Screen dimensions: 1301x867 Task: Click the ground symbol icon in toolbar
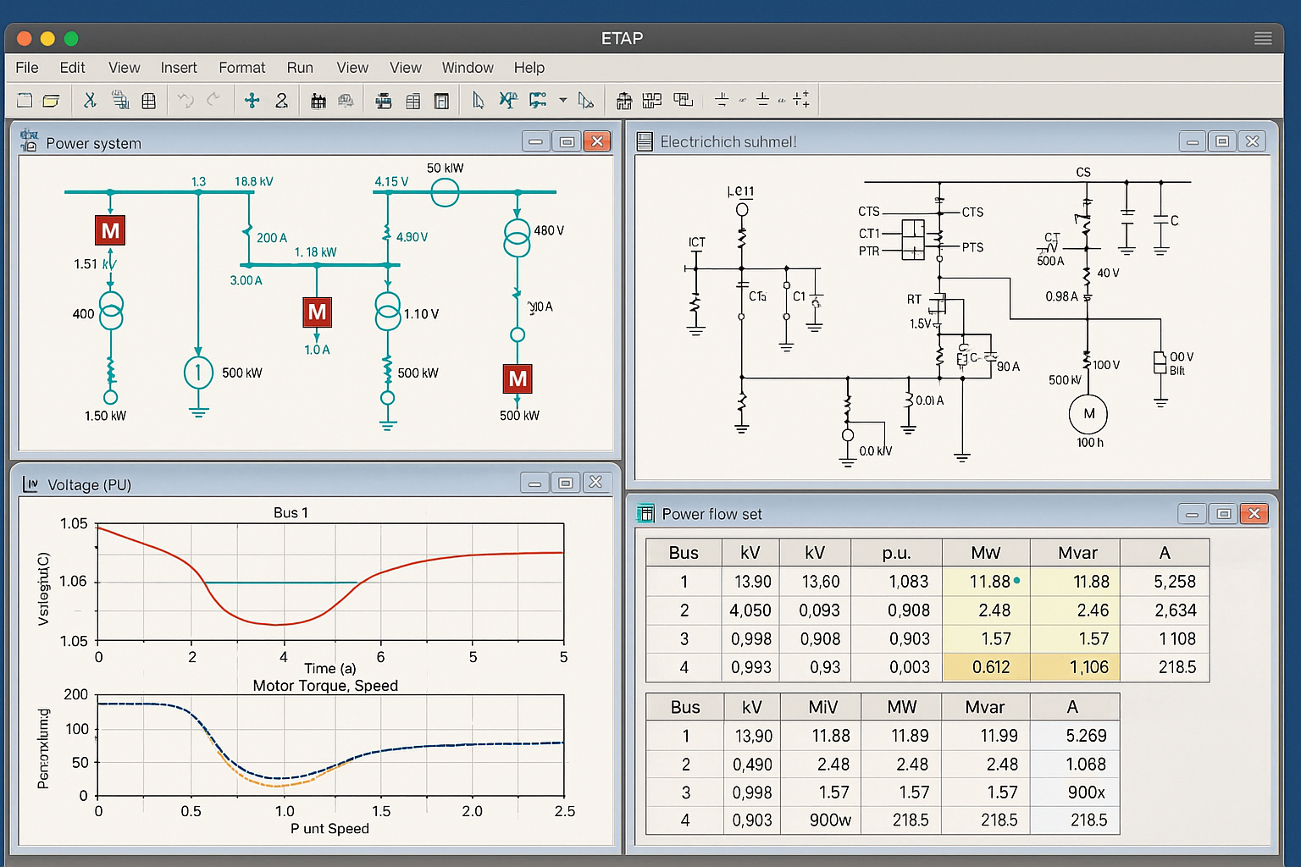coord(722,101)
